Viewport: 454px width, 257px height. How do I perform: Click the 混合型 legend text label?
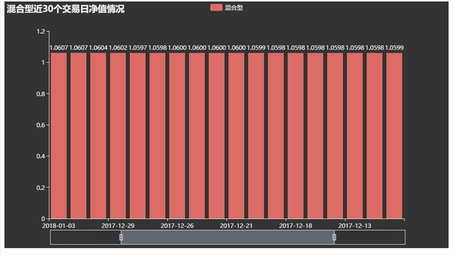[233, 8]
